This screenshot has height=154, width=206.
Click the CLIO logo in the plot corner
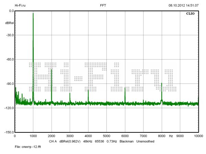tap(190, 14)
